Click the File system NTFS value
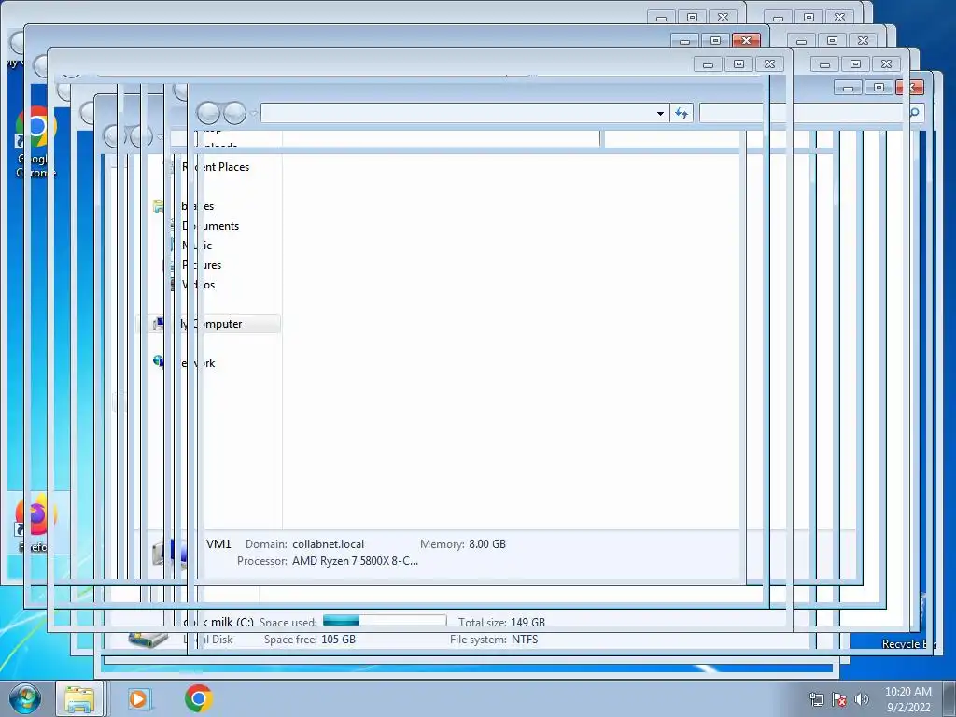 [525, 640]
